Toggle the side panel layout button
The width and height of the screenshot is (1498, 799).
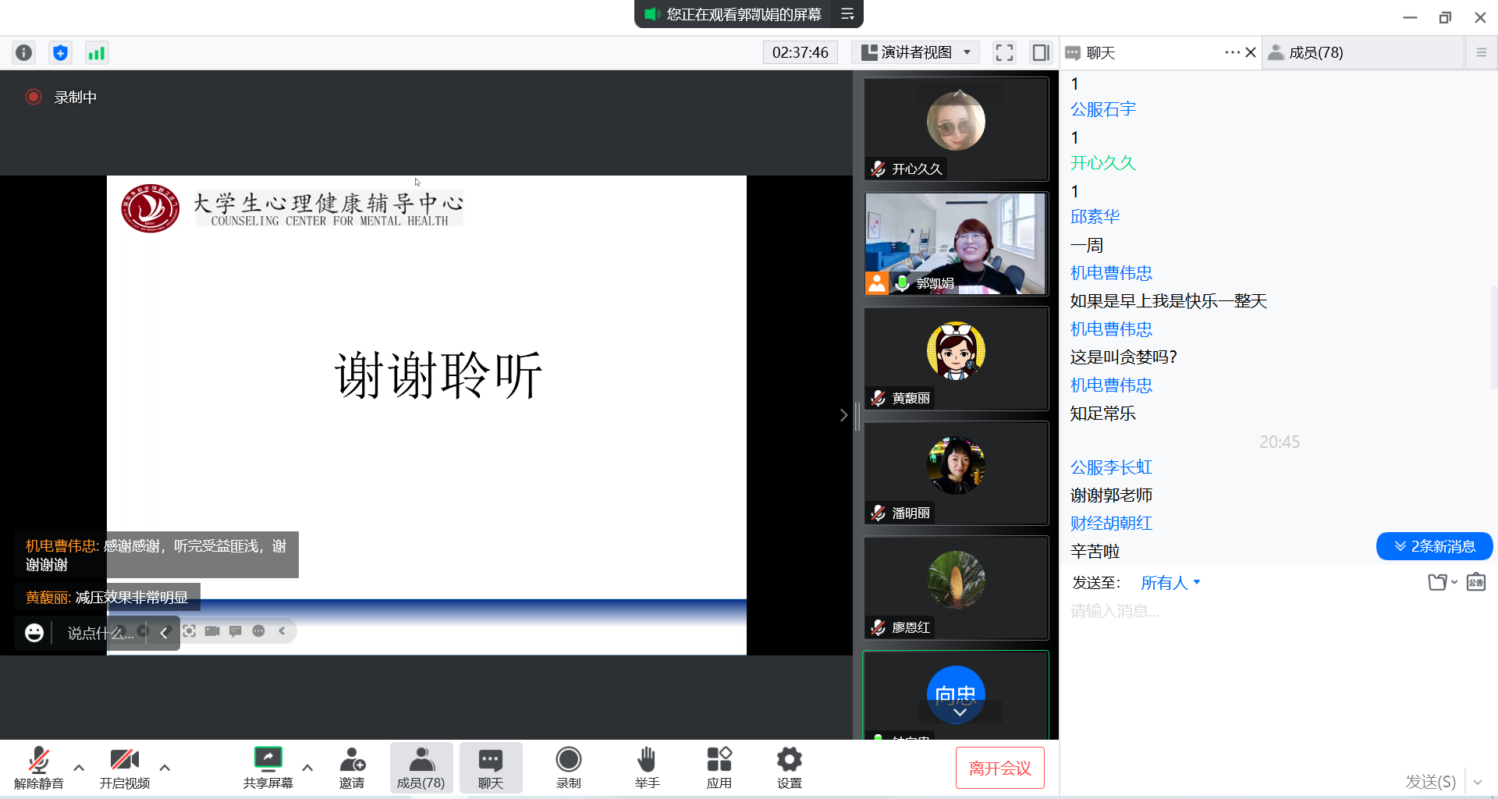[1040, 52]
